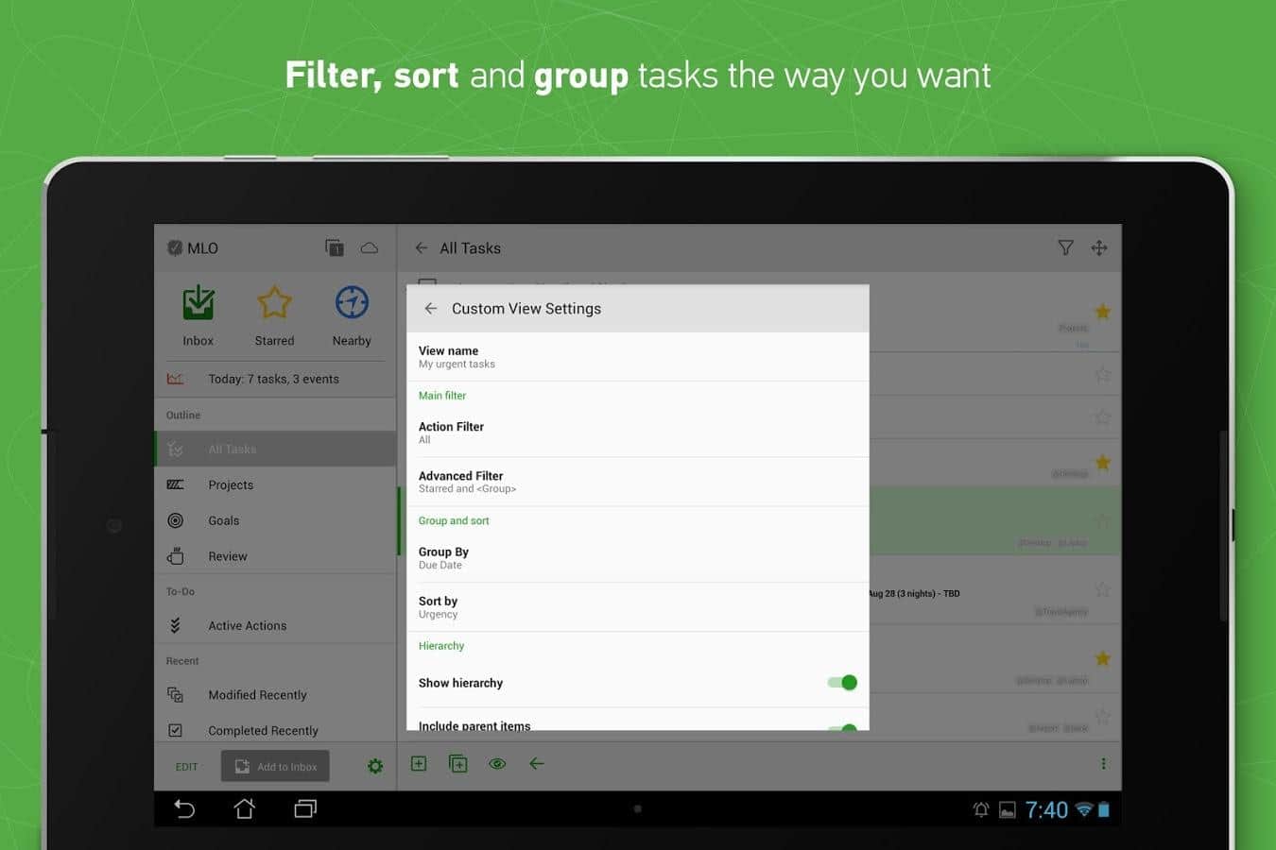Tap the add task plus icon

point(419,764)
